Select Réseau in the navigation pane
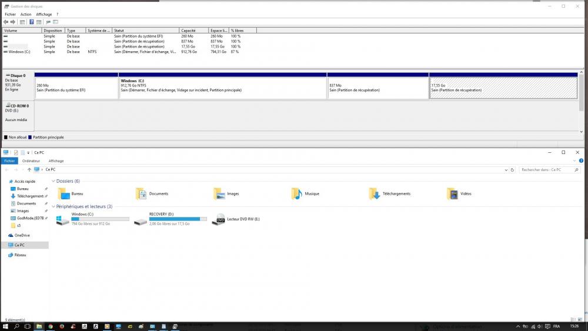588x331 pixels. 20,255
